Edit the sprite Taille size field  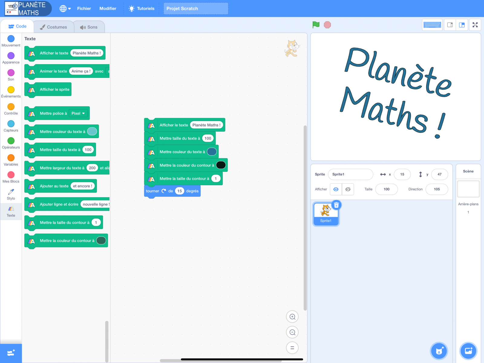point(387,189)
